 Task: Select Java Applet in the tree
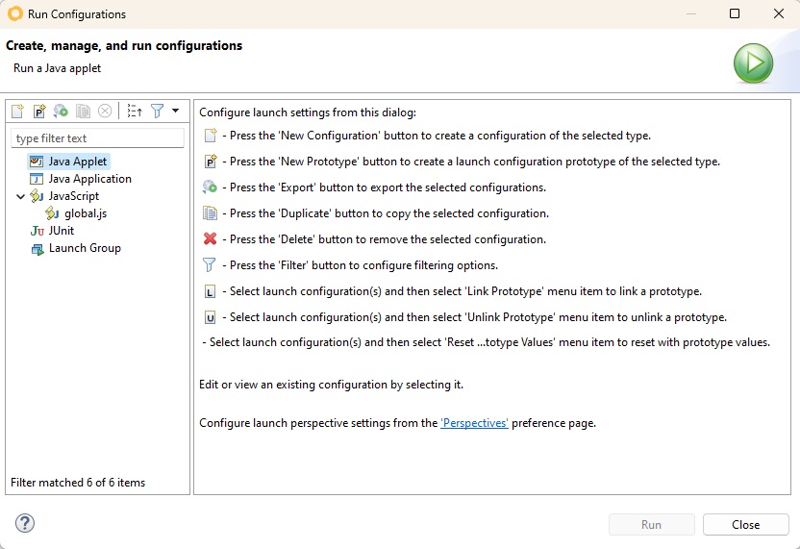coord(78,162)
